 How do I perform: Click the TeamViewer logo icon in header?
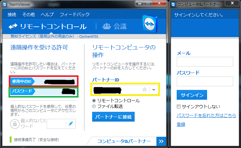(150, 24)
